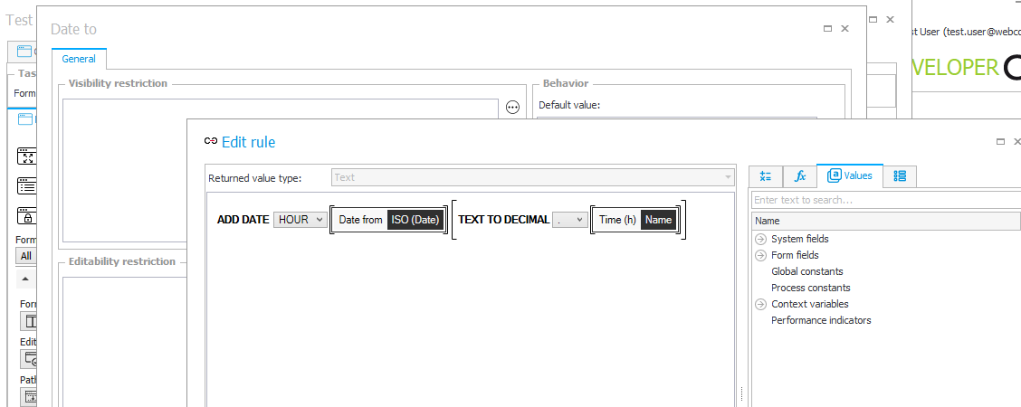Select the Values tab
Viewport: 1021px width, 407px height.
coord(850,175)
